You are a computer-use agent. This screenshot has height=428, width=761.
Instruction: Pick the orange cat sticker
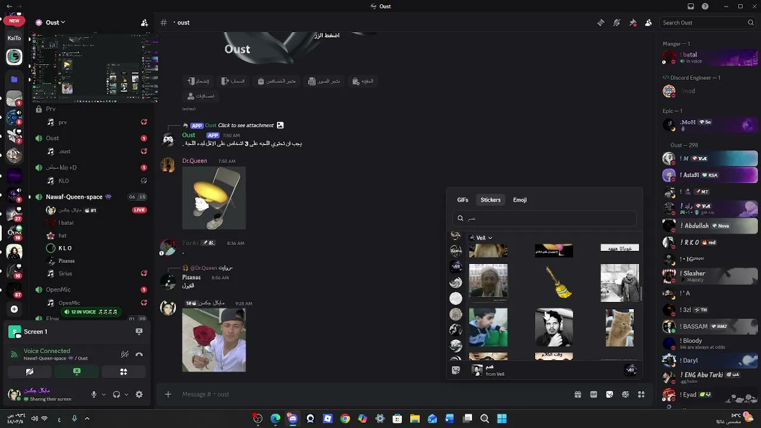click(620, 328)
